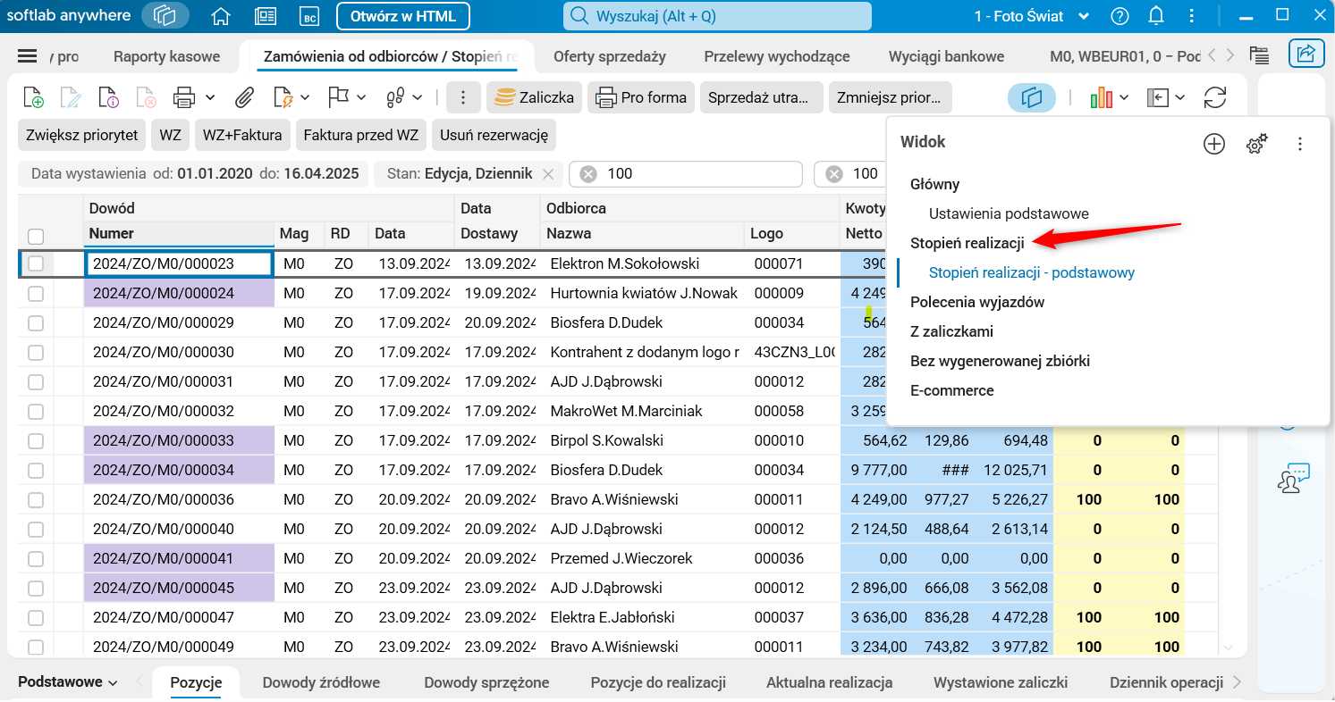
Task: Click the add new document icon
Action: click(x=33, y=97)
